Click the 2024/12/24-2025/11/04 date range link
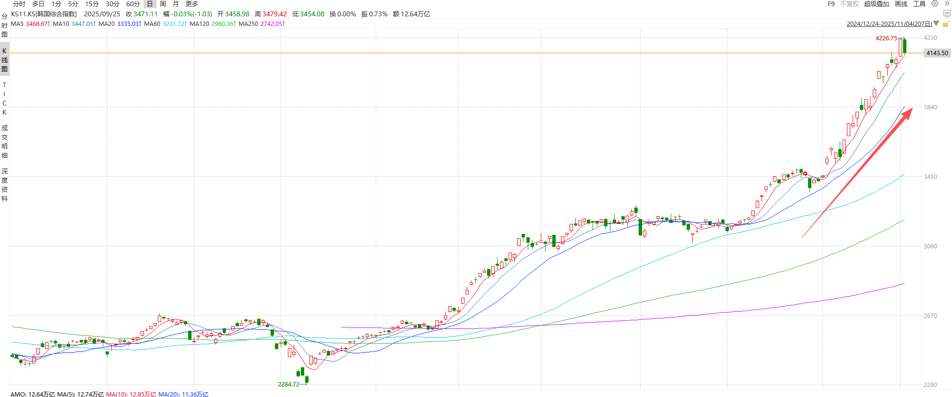Screen dimensions: 952x397 click(x=889, y=23)
